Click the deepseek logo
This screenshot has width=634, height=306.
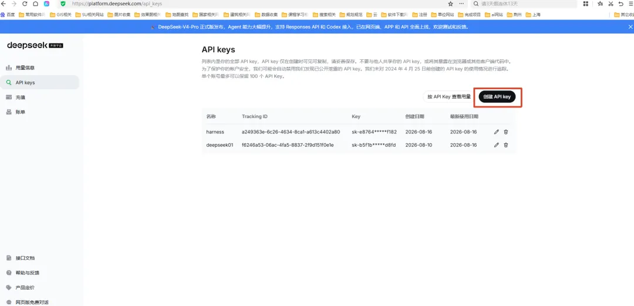point(35,45)
